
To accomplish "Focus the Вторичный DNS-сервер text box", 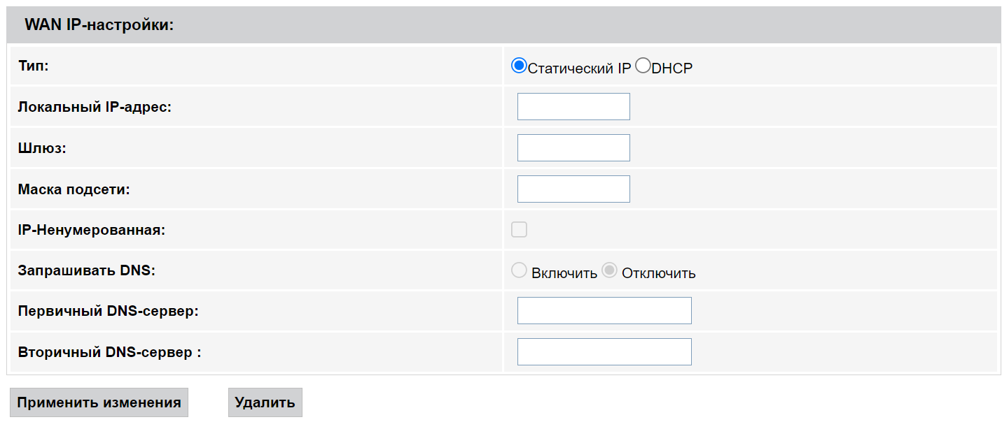I will tap(604, 352).
